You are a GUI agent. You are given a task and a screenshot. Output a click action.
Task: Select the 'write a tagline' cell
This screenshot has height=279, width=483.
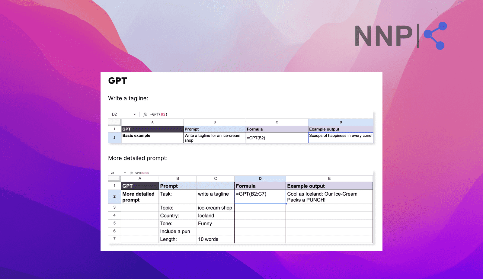click(x=216, y=197)
